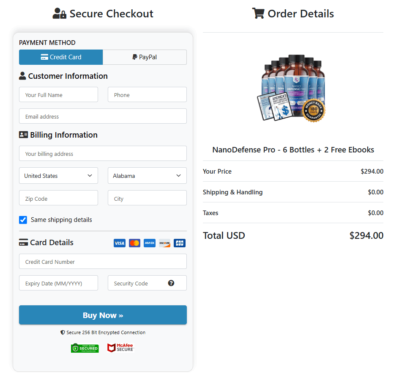The width and height of the screenshot is (399, 379).
Task: Click the Discover card icon
Action: 164,243
